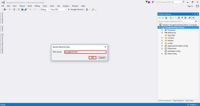Expand the Global.asax node
This screenshot has width=200, height=106.
(162, 49)
